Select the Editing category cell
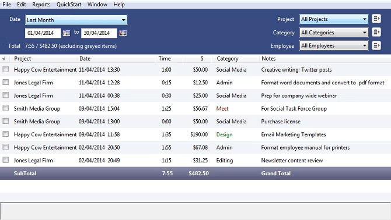The height and width of the screenshot is (220, 391). coord(225,161)
